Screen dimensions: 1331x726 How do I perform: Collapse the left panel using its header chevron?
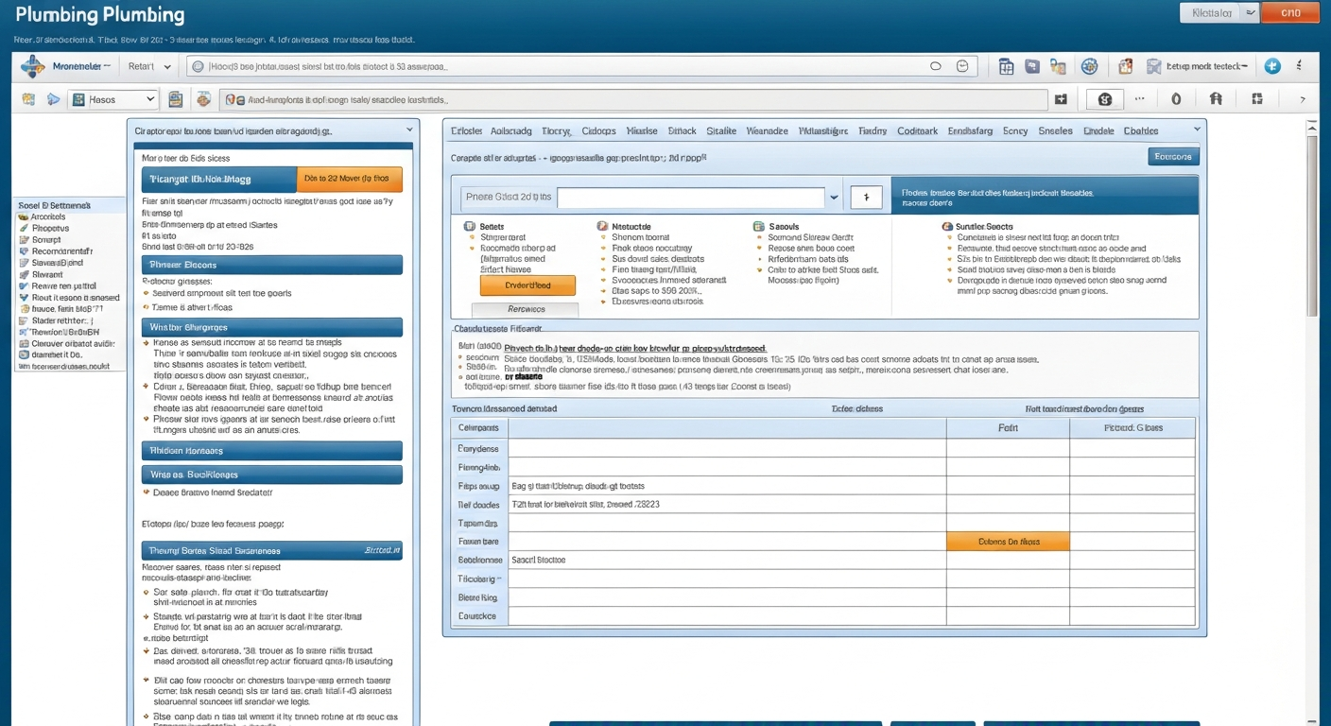pyautogui.click(x=409, y=130)
